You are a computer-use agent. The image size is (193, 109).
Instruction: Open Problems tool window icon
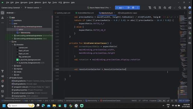click(x=2, y=81)
